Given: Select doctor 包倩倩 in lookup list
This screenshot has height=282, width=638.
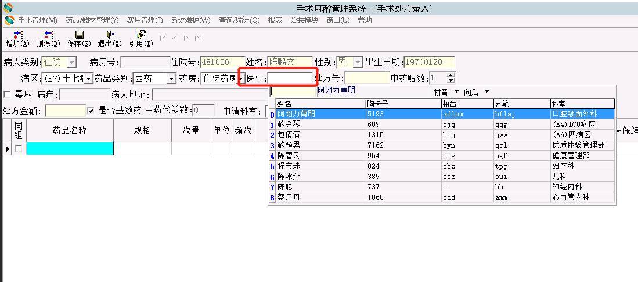Looking at the screenshot, I should [445, 135].
